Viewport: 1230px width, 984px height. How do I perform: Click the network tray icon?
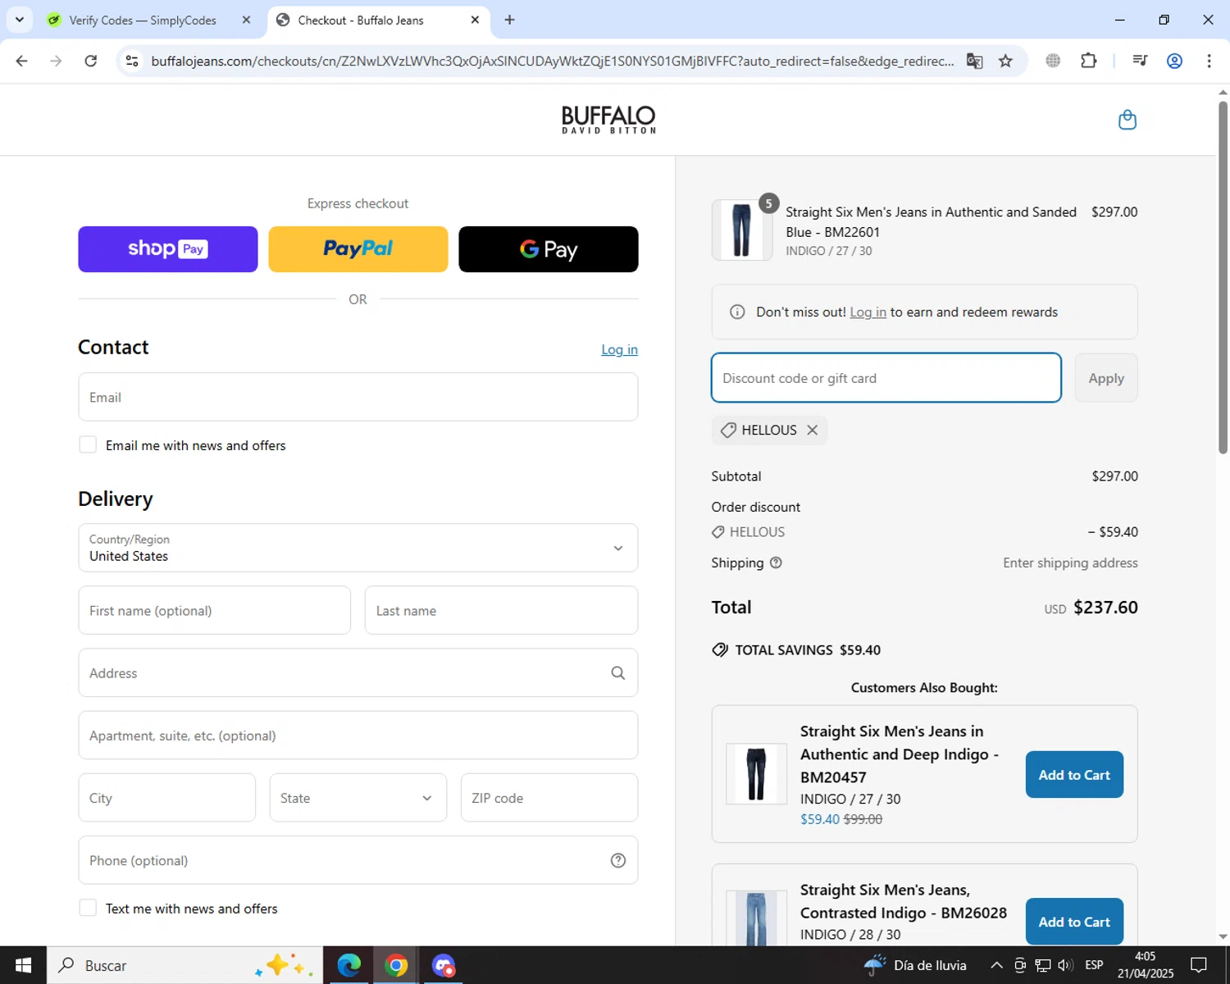pyautogui.click(x=1042, y=965)
